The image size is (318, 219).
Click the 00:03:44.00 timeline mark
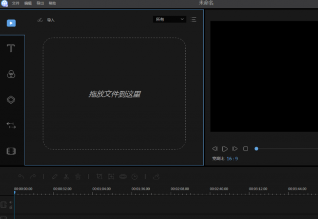pyautogui.click(x=297, y=189)
